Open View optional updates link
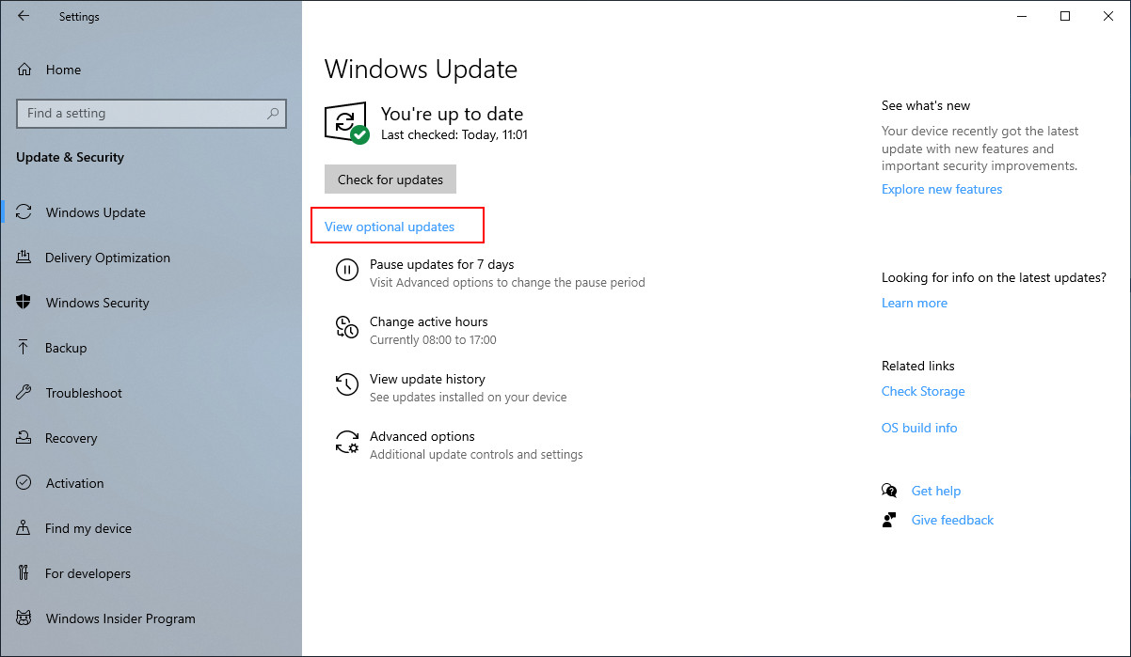Viewport: 1131px width, 657px height. coord(390,227)
